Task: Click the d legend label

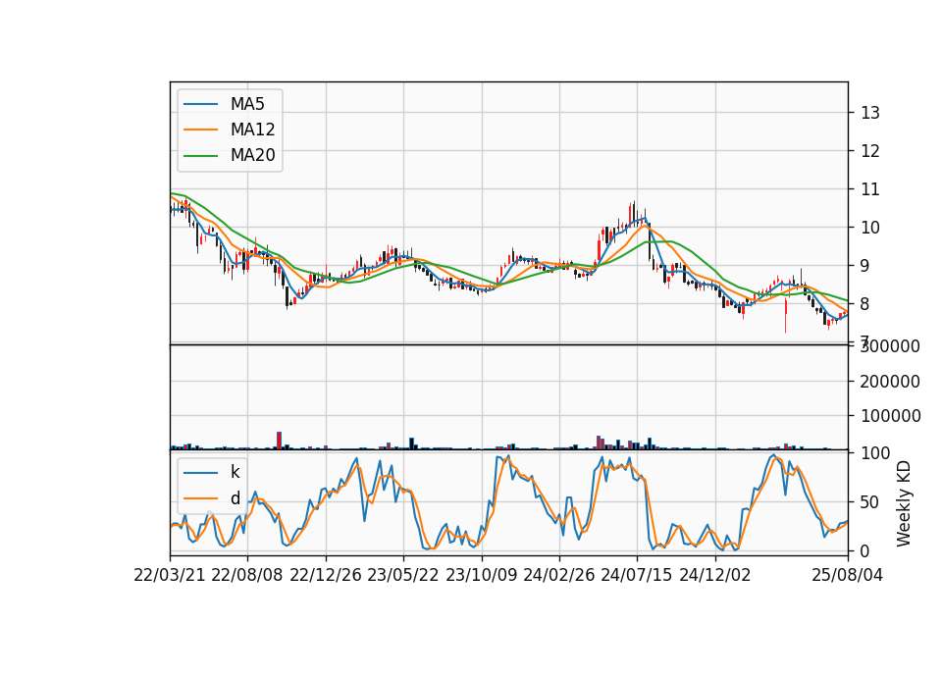Action: [x=235, y=498]
